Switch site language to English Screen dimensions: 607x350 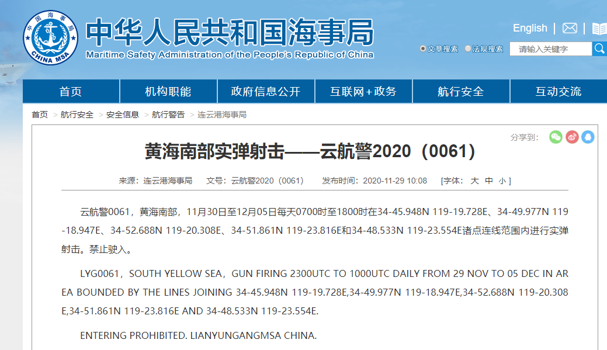click(530, 28)
